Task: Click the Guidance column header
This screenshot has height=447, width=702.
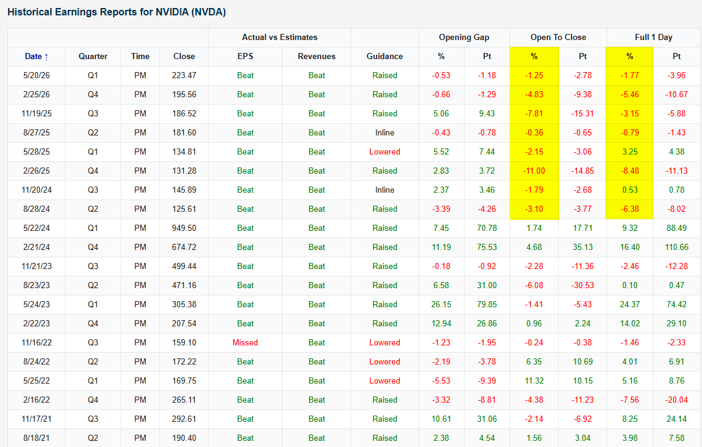Action: (x=385, y=57)
